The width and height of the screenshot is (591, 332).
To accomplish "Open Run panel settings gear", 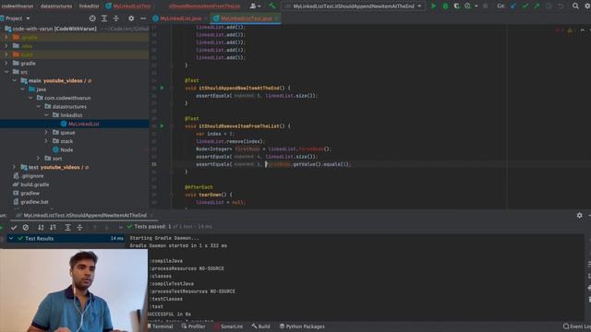I will 579,215.
